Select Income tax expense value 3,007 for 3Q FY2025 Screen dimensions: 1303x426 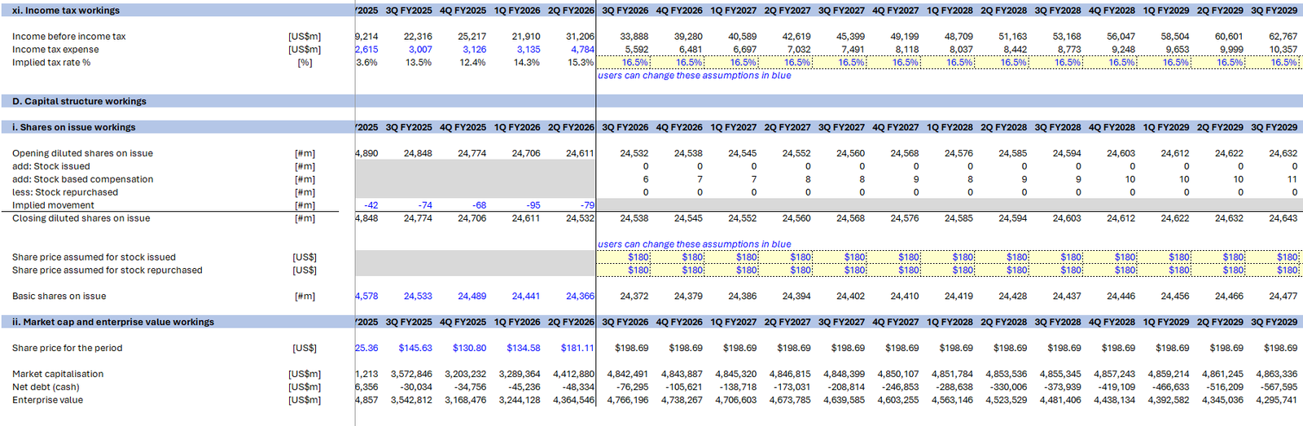419,50
